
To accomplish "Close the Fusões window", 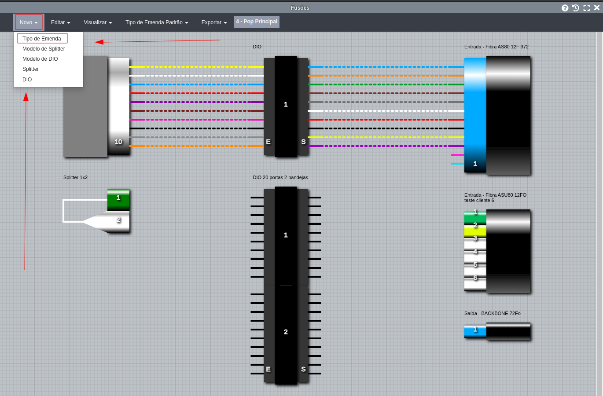I will point(597,8).
